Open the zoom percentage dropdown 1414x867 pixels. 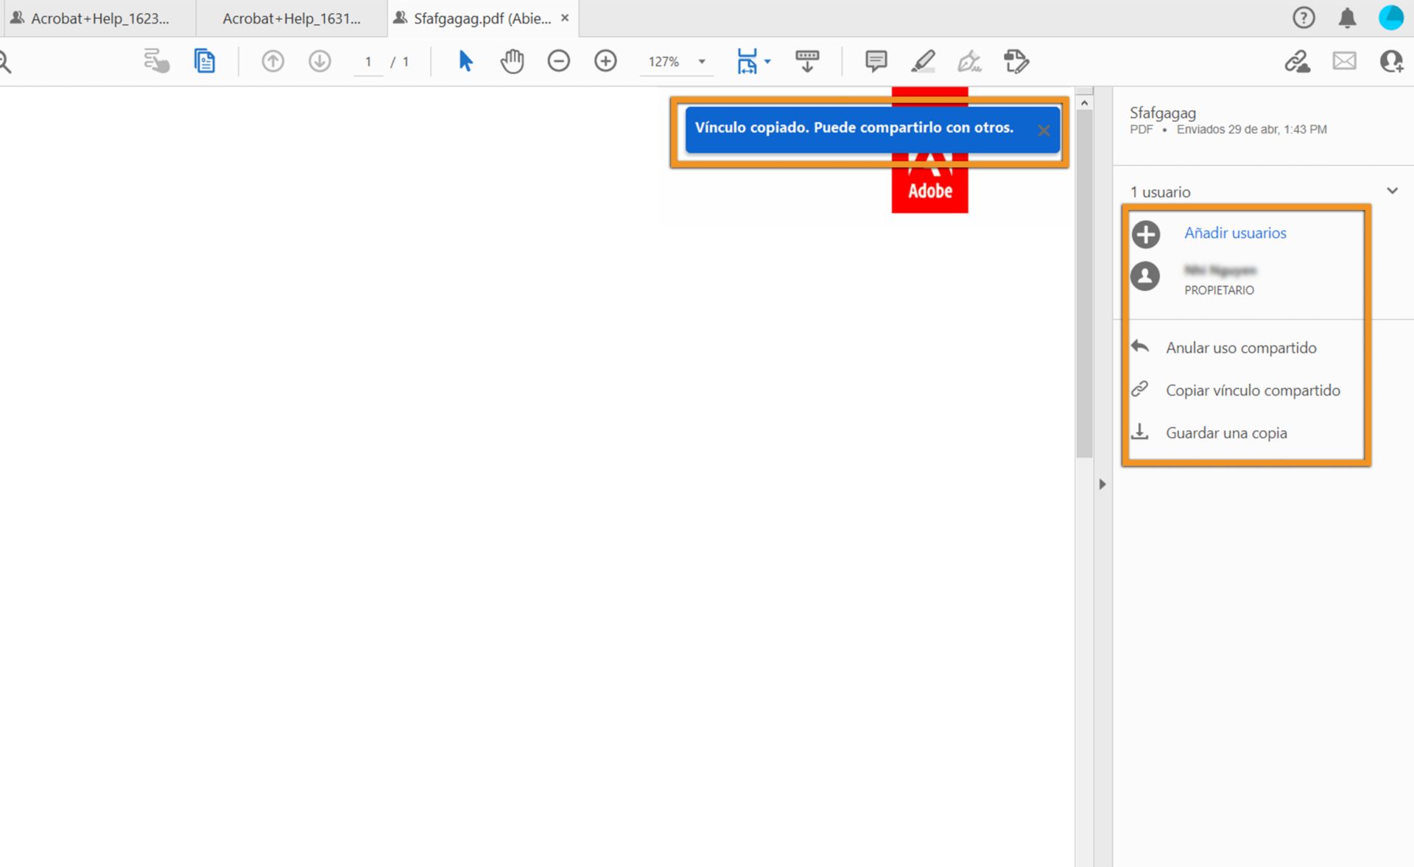(x=702, y=62)
